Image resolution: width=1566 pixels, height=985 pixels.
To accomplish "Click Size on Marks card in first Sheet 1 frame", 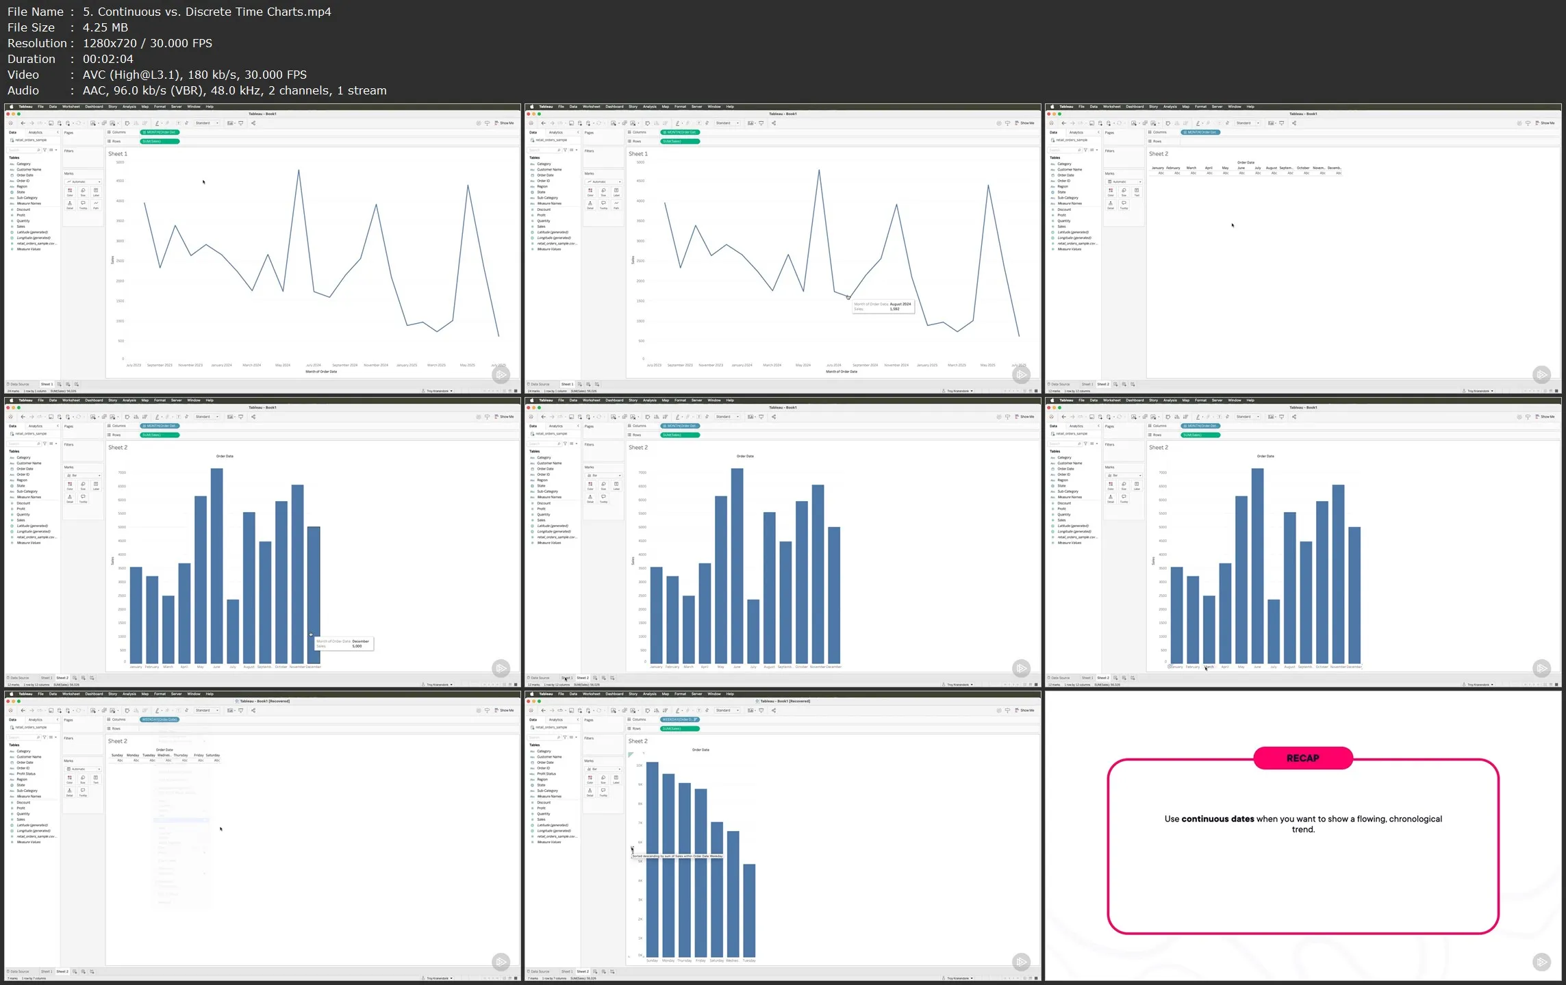I will (83, 192).
